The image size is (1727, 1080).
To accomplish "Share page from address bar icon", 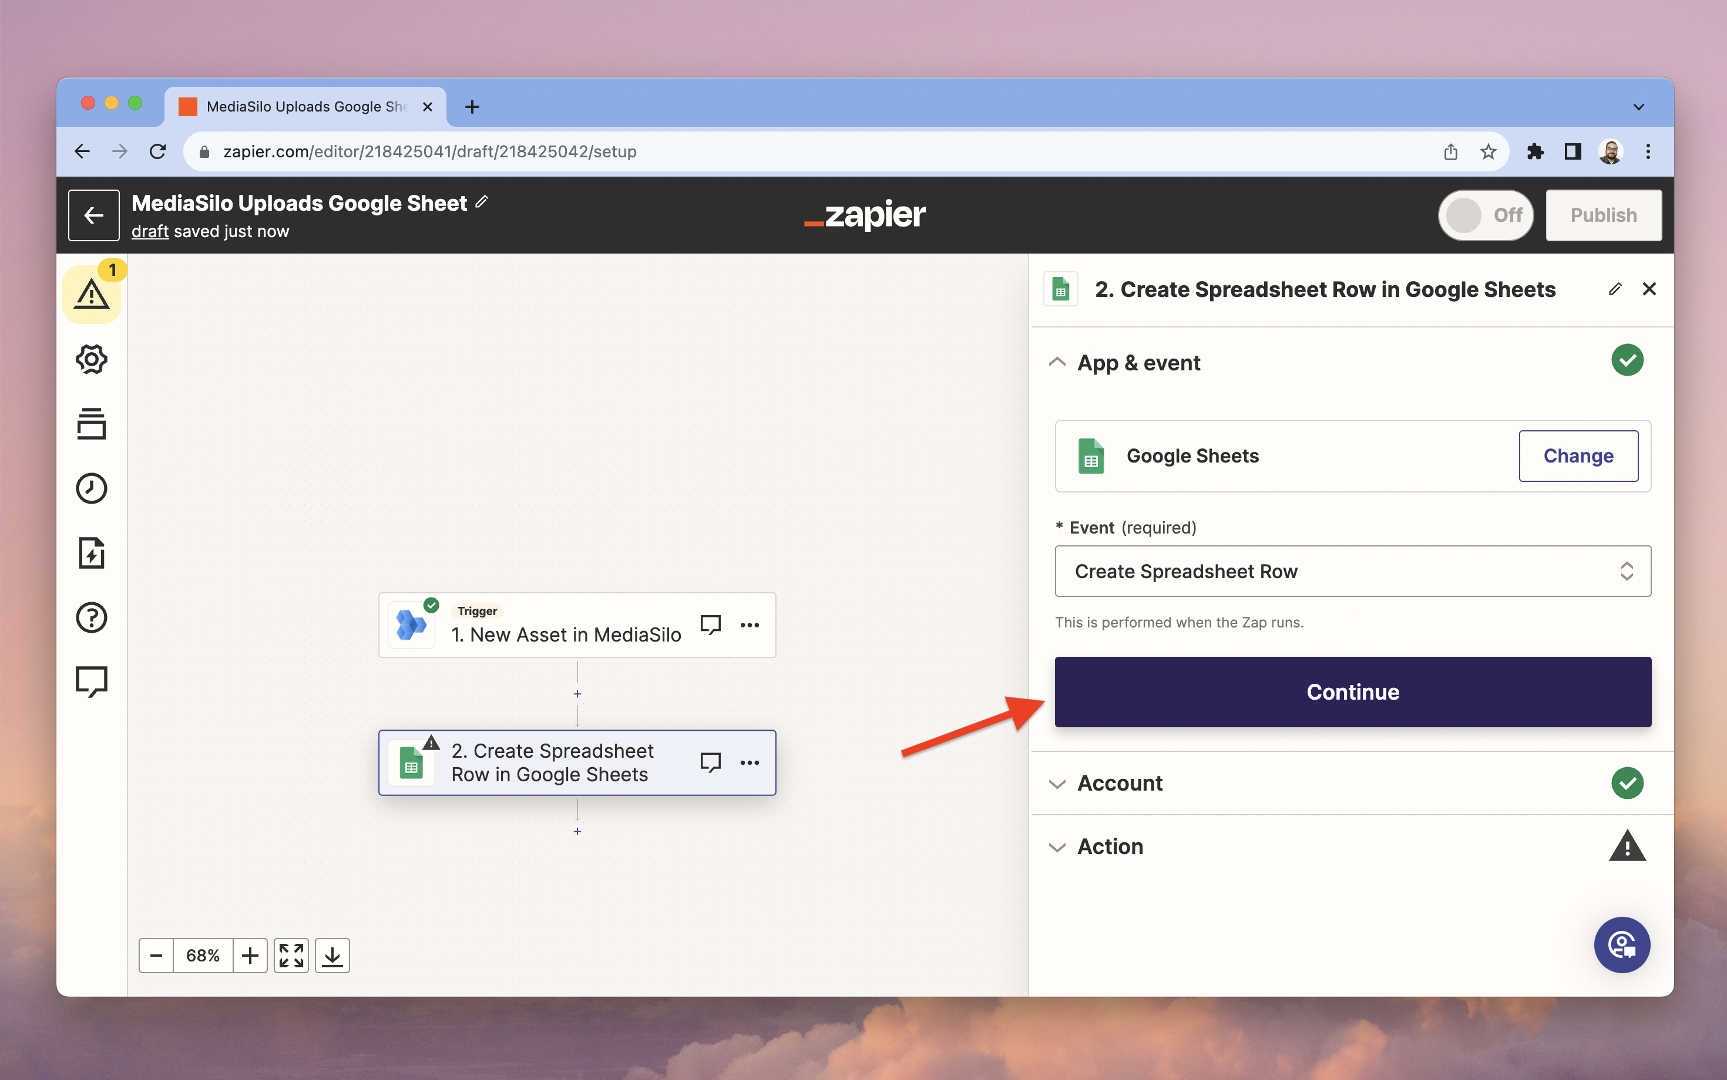I will [x=1450, y=151].
